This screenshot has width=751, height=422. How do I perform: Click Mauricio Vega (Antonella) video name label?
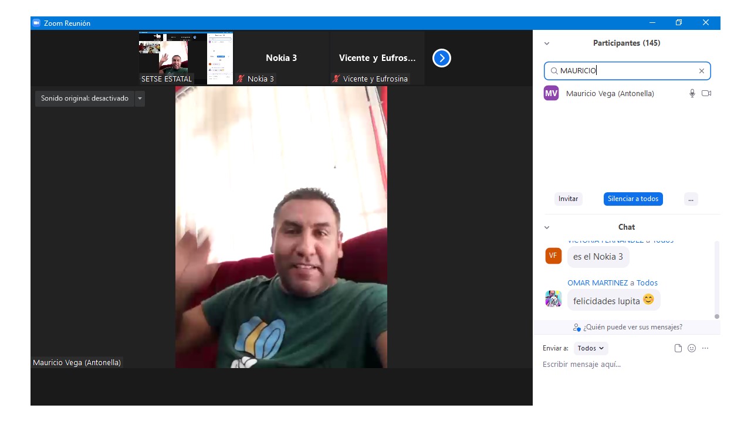point(77,363)
